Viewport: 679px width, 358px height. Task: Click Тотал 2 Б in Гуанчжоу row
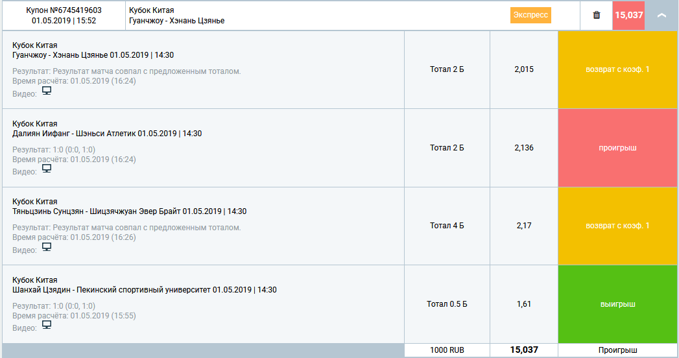pyautogui.click(x=447, y=69)
